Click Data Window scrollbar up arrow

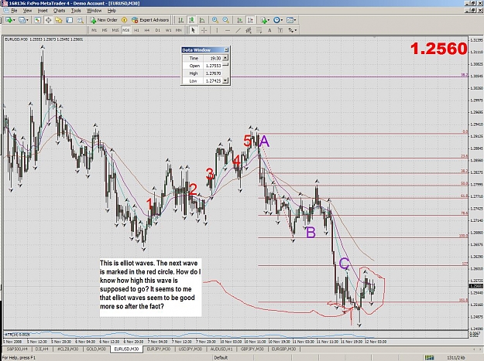click(225, 58)
